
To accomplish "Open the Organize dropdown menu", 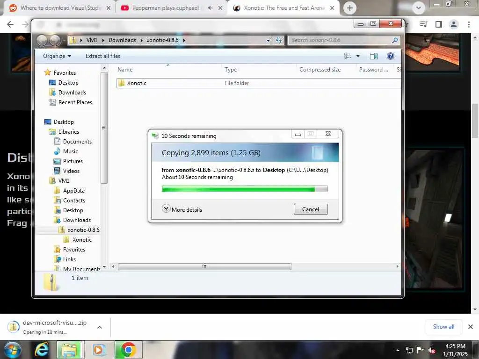I will point(57,56).
